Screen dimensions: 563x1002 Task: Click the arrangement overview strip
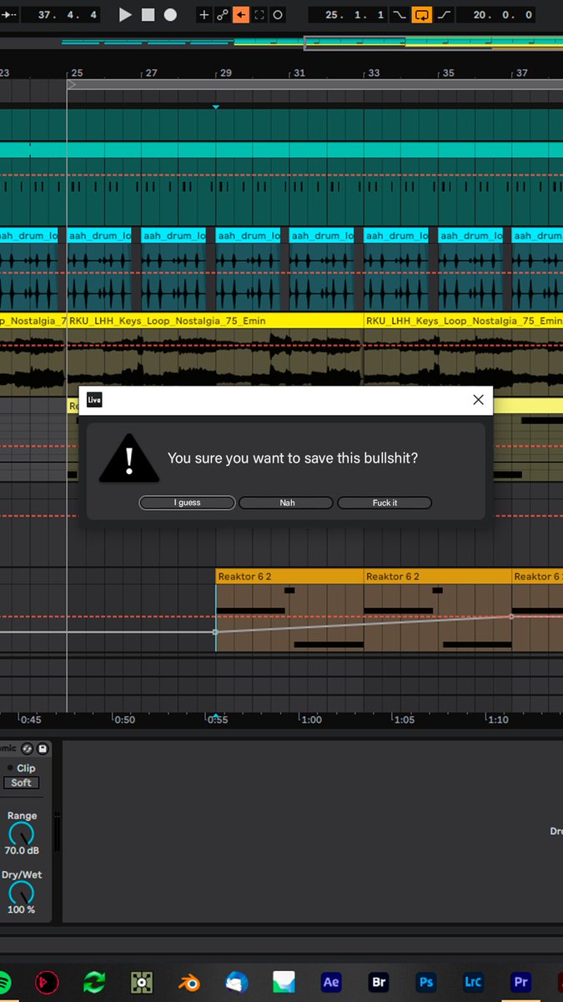(281, 43)
